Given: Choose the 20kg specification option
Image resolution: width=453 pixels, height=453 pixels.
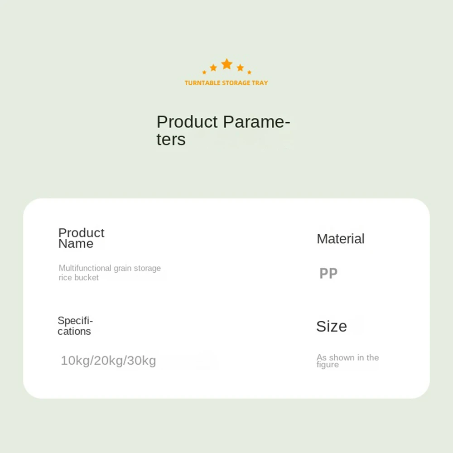Looking at the screenshot, I should pyautogui.click(x=109, y=361).
